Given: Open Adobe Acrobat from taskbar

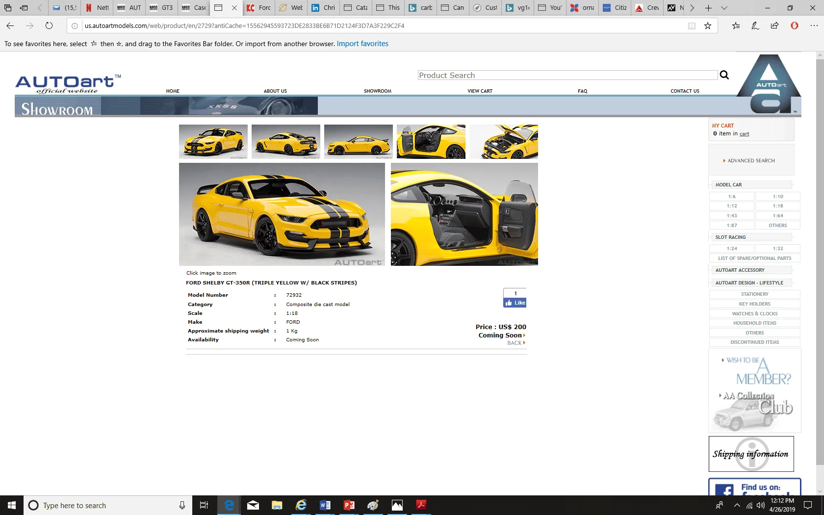Looking at the screenshot, I should (x=421, y=505).
